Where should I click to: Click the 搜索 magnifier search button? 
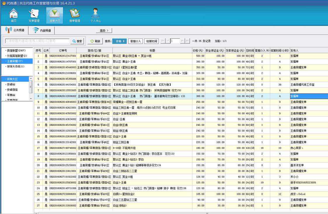click(77, 41)
